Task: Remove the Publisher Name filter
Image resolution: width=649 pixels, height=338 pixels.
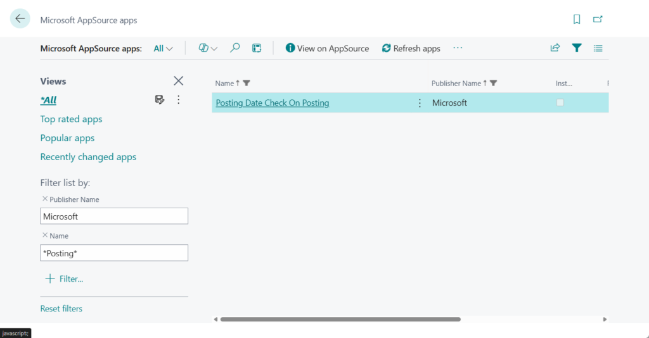Action: (44, 199)
